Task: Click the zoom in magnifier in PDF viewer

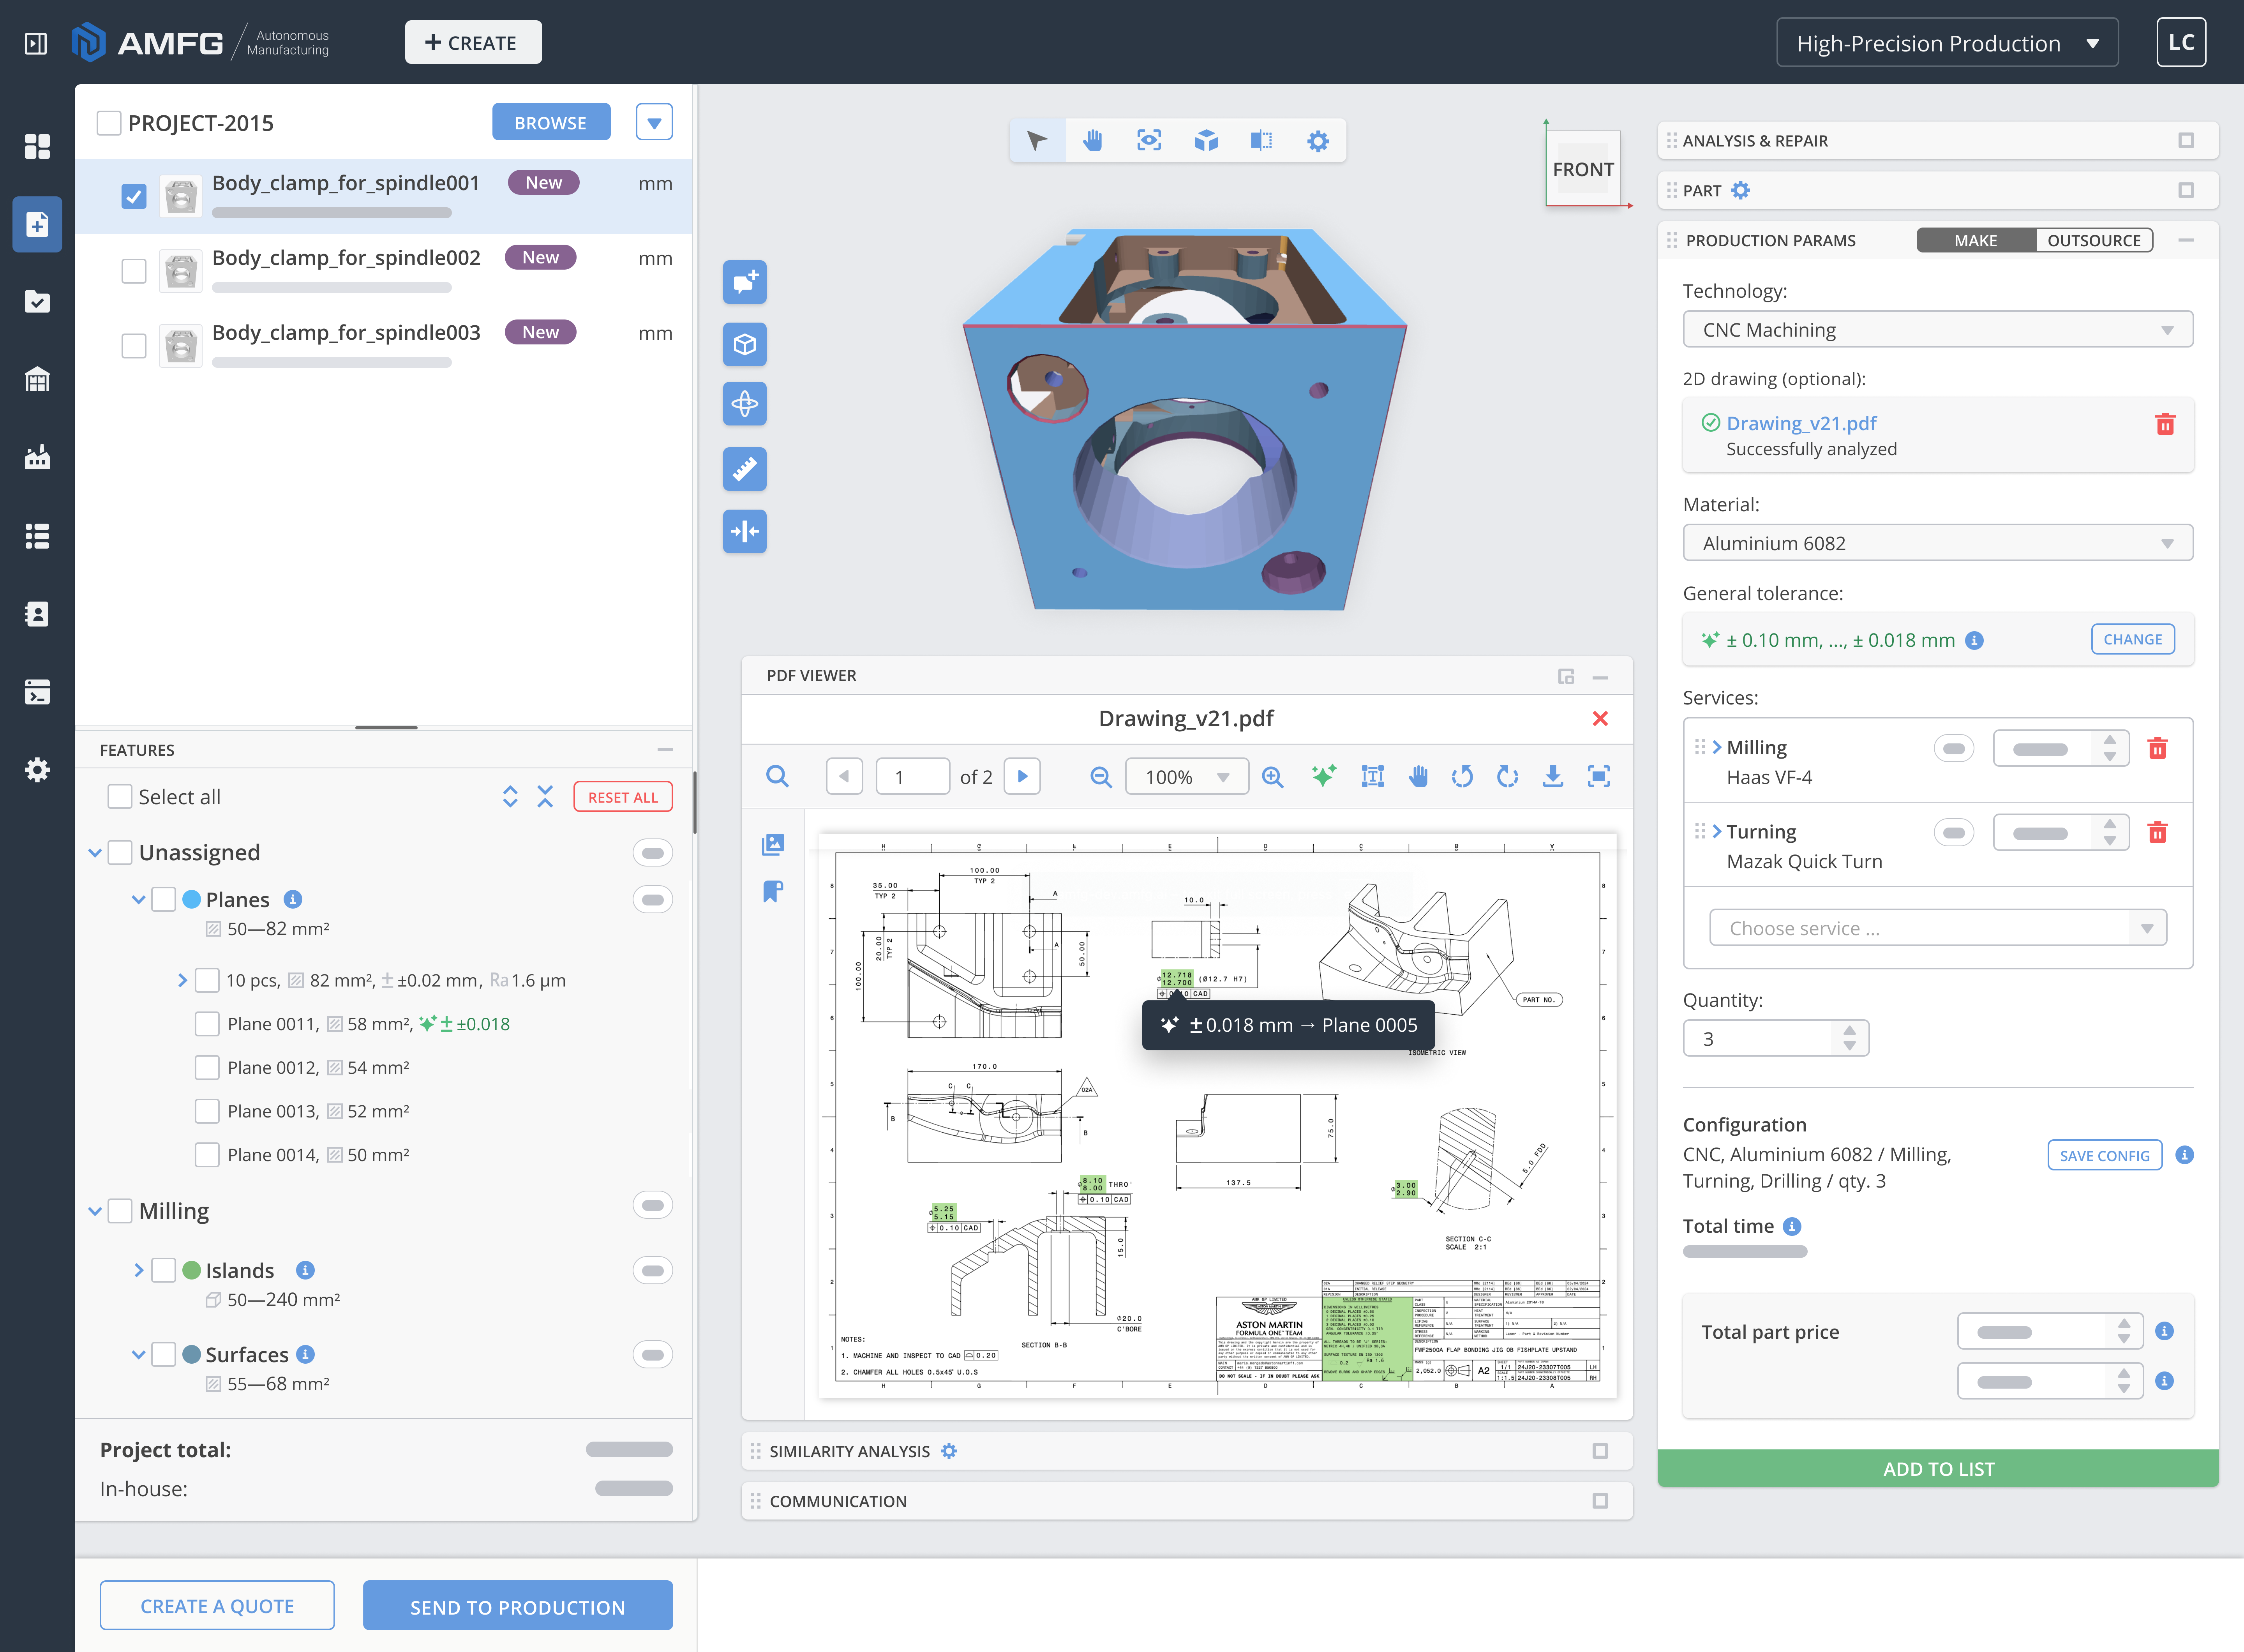Action: point(1272,777)
